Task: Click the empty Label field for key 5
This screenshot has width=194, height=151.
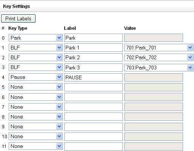Action: click(x=93, y=87)
